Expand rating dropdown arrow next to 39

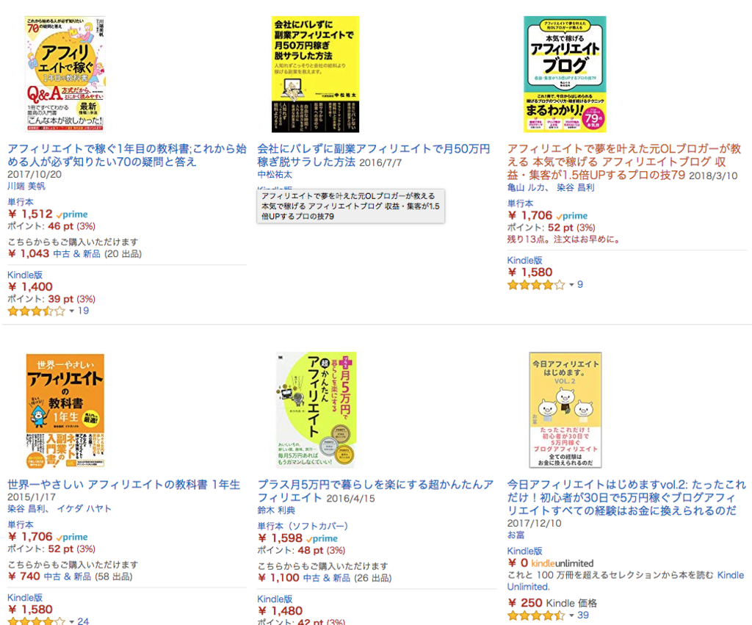(x=571, y=615)
